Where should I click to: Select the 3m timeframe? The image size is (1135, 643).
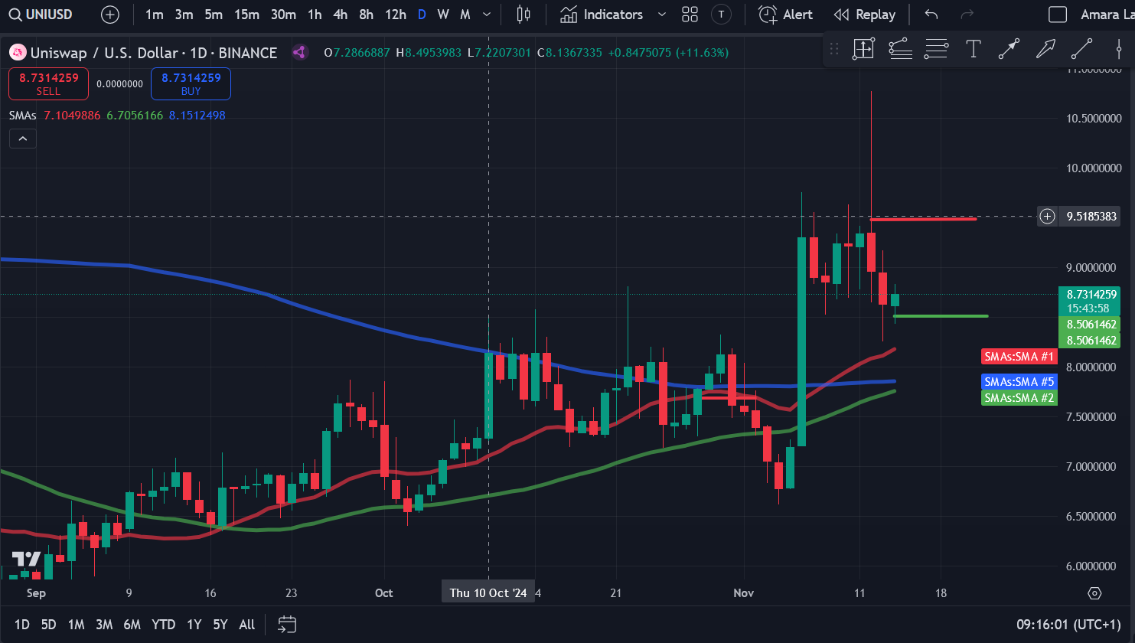point(184,15)
